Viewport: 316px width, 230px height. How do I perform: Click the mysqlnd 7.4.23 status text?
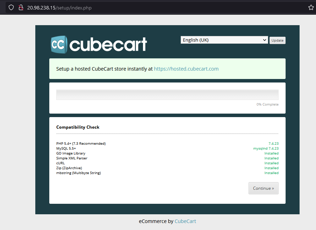pyautogui.click(x=266, y=149)
